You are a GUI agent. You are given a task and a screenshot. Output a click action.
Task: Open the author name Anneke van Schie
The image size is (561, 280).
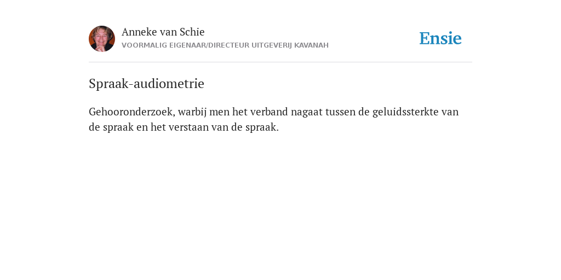(163, 32)
